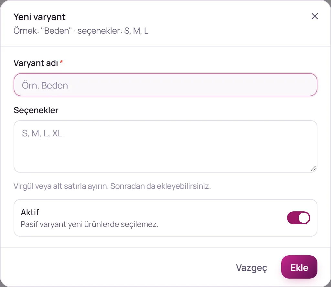This screenshot has height=287, width=331.
Task: Click the "S, M, L, XL" placeholder
Action: [x=42, y=133]
